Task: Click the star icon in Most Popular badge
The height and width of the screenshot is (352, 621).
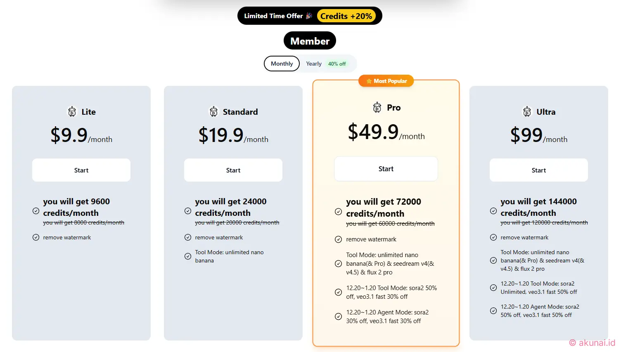Action: click(x=369, y=81)
